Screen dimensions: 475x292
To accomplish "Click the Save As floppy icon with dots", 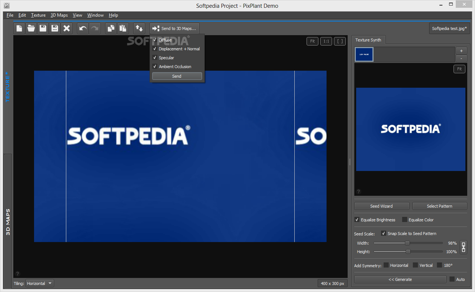I will [x=55, y=28].
